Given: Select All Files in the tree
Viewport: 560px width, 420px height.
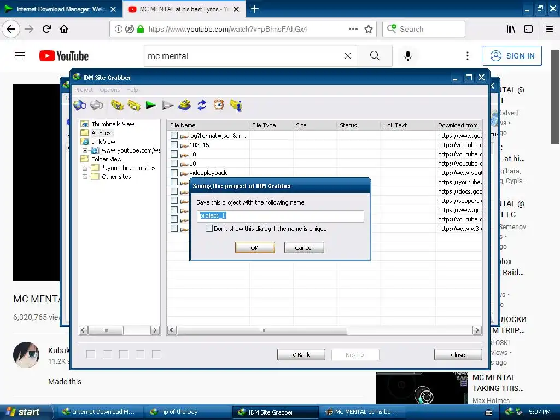Looking at the screenshot, I should tap(101, 133).
